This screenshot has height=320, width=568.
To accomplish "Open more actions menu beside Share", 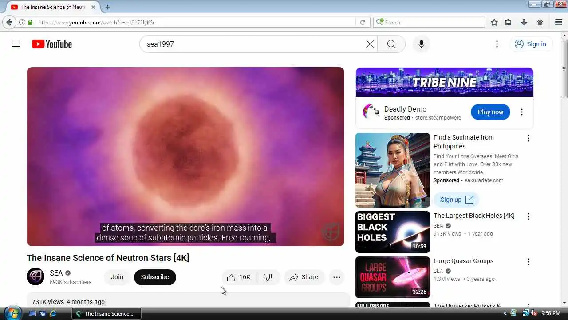I will tap(337, 277).
